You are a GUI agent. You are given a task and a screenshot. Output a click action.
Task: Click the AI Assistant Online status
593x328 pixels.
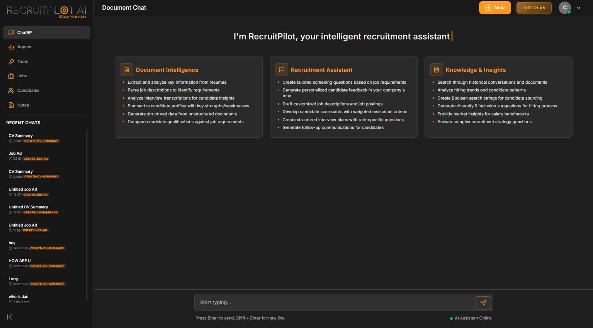471,318
